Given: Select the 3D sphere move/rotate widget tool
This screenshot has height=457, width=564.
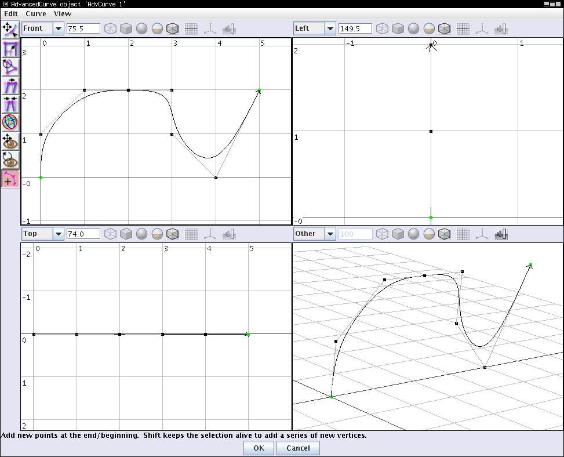Looking at the screenshot, I should point(10,122).
